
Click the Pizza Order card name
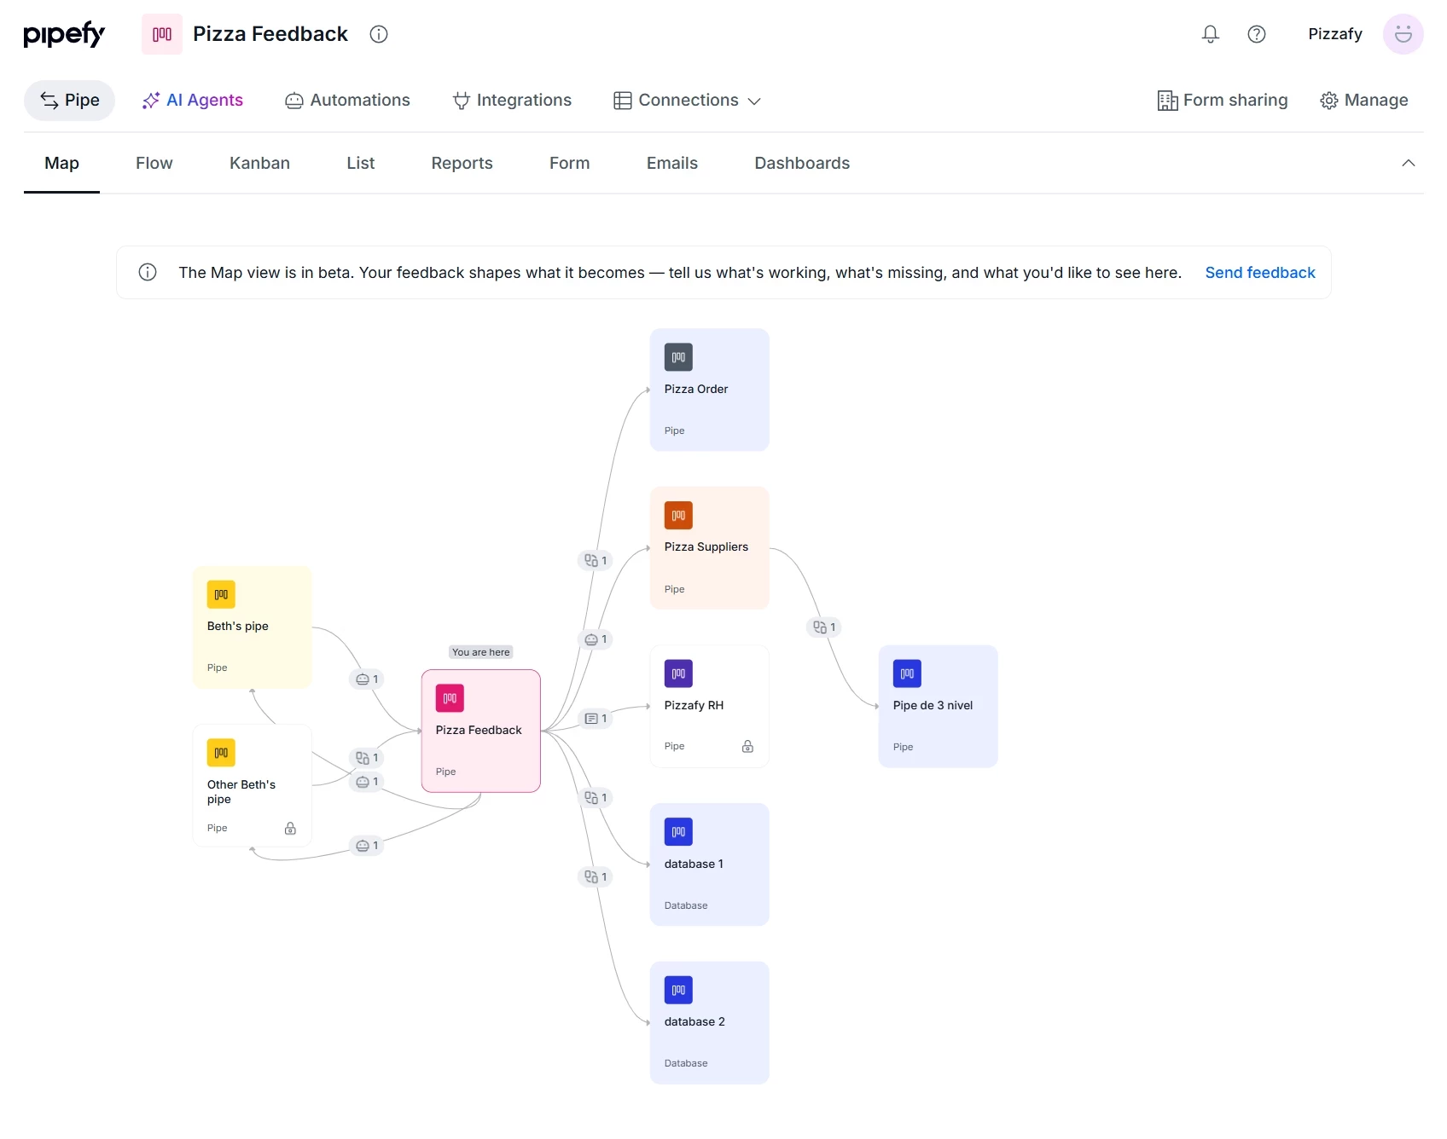click(696, 389)
